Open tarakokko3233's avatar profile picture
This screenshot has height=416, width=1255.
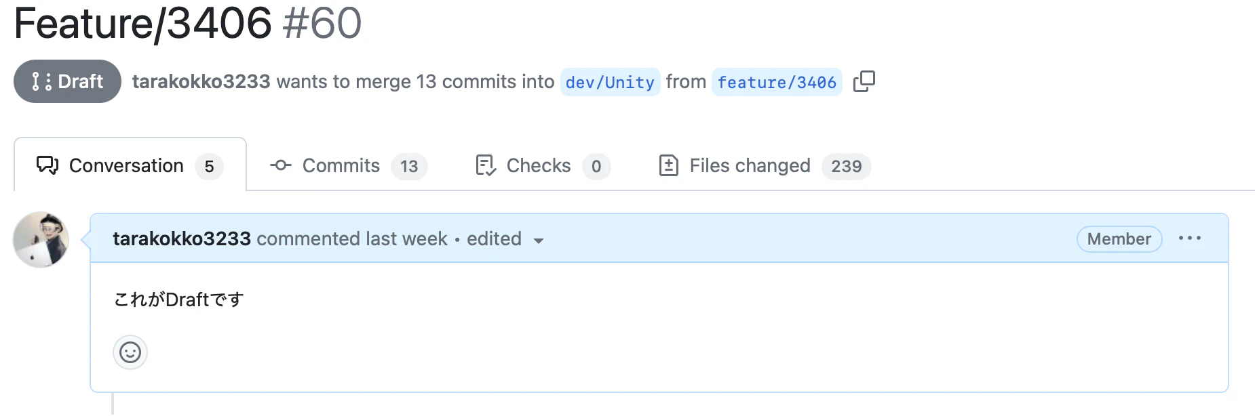tap(41, 240)
